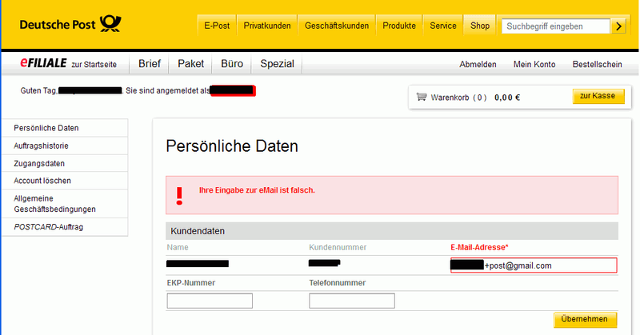
Task: Click the cart total '0,00 €'
Action: [x=507, y=98]
